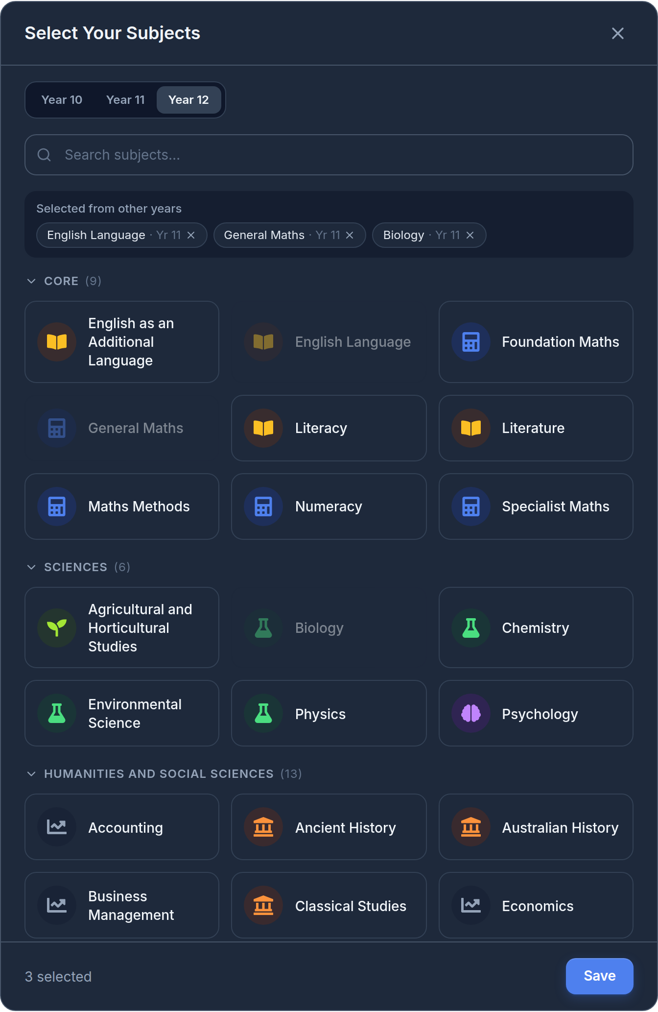The image size is (658, 1012).
Task: Click the Save button
Action: (599, 976)
